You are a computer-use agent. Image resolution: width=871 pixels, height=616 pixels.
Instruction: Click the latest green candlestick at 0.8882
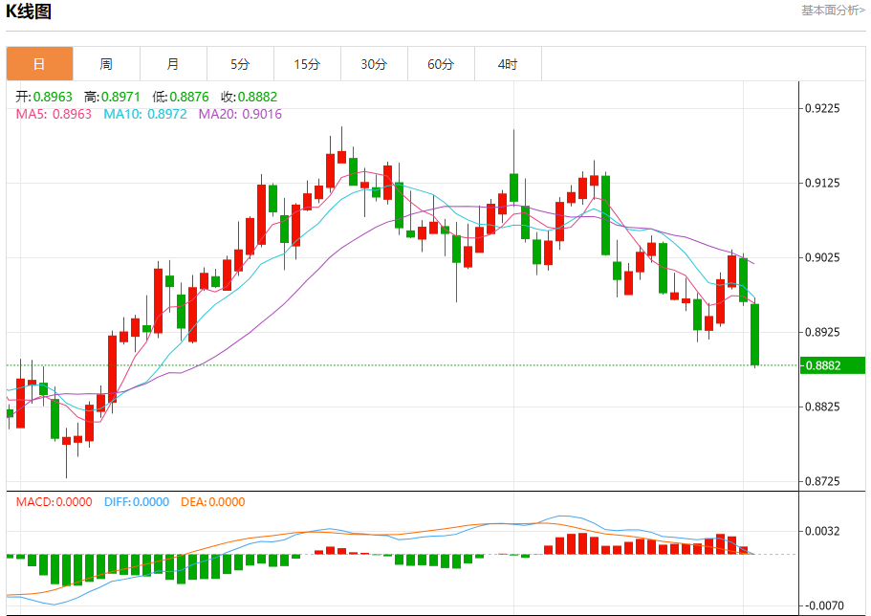click(755, 335)
